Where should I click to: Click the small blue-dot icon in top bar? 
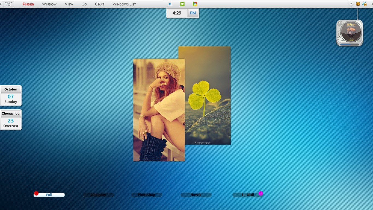(x=170, y=4)
